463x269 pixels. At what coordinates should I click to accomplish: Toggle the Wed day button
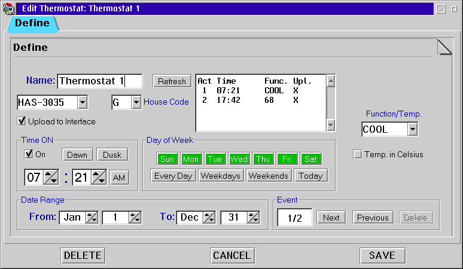pos(239,159)
